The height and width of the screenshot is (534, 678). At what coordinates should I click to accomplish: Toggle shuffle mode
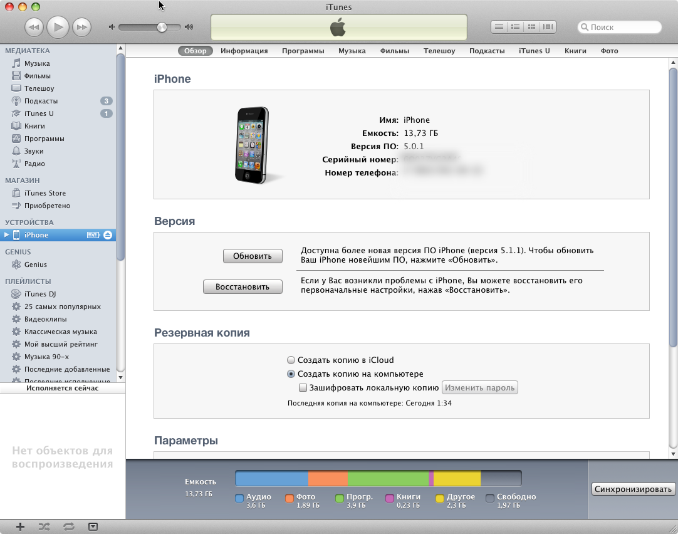(44, 526)
